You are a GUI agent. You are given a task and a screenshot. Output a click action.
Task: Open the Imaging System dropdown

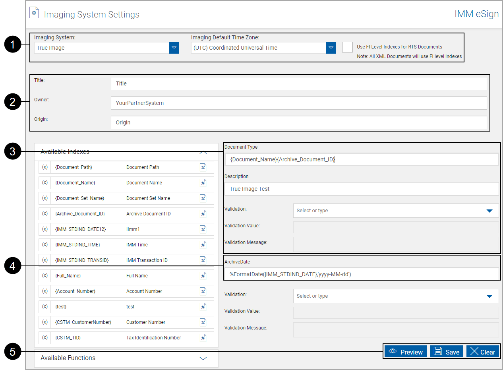point(174,47)
